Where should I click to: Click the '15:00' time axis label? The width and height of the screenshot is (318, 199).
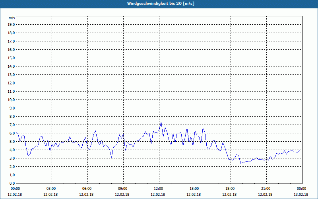point(195,189)
